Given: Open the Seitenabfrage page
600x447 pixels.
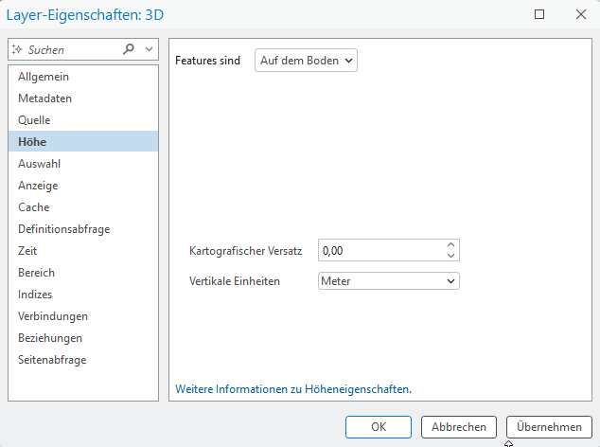Looking at the screenshot, I should click(83, 360).
